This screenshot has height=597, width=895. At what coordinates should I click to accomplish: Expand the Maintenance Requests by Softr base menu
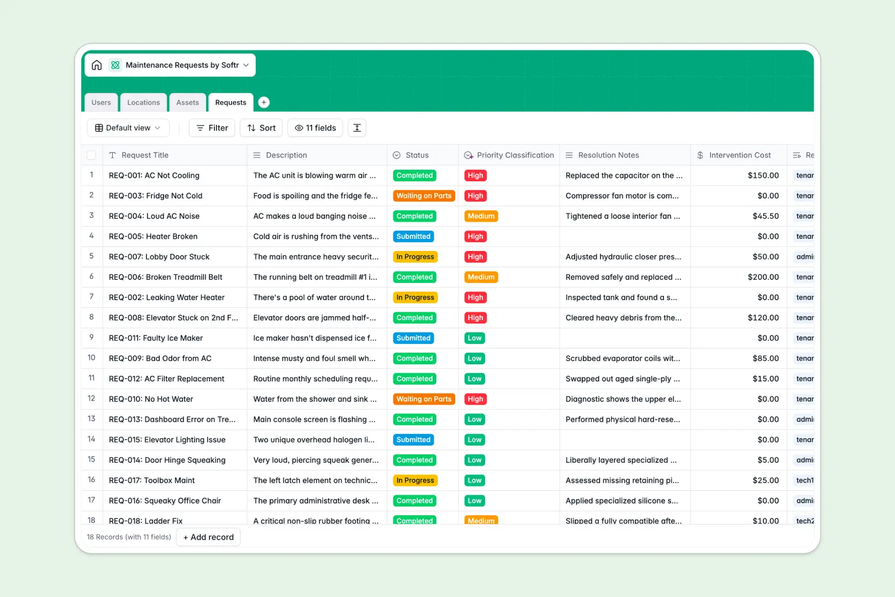point(245,65)
